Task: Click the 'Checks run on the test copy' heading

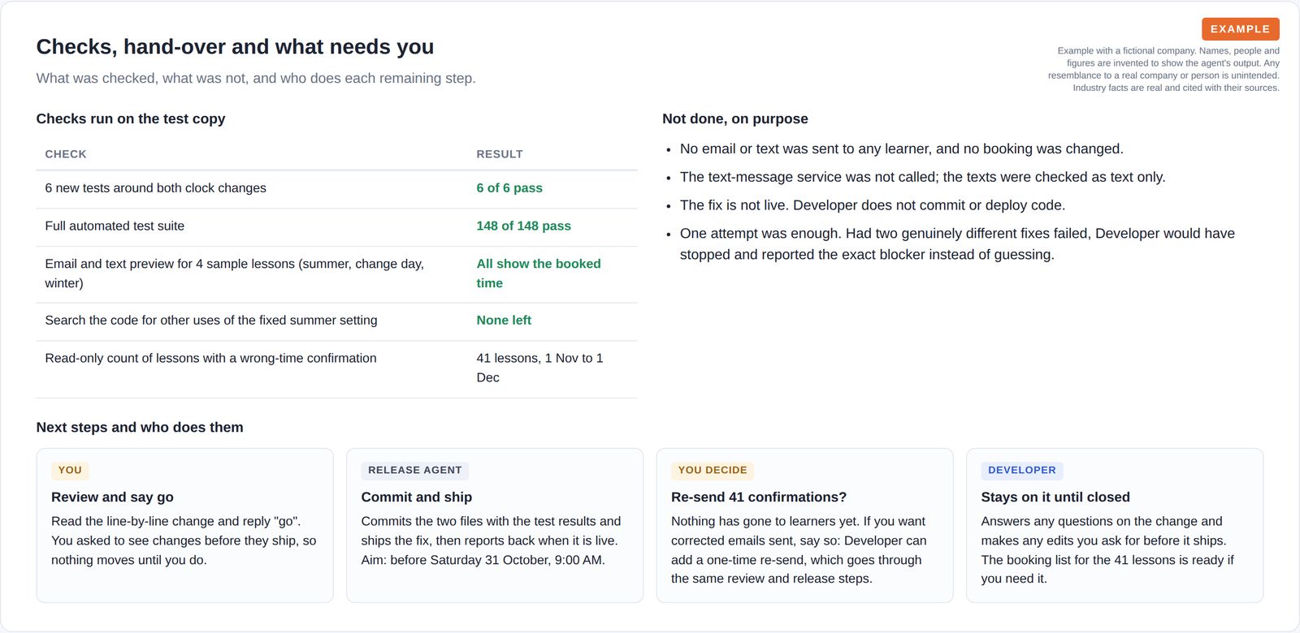Action: [131, 118]
